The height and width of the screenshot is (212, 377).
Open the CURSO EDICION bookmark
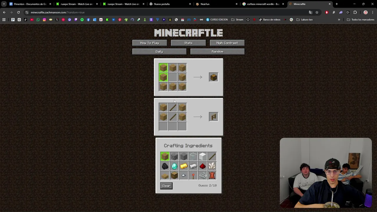(x=217, y=20)
